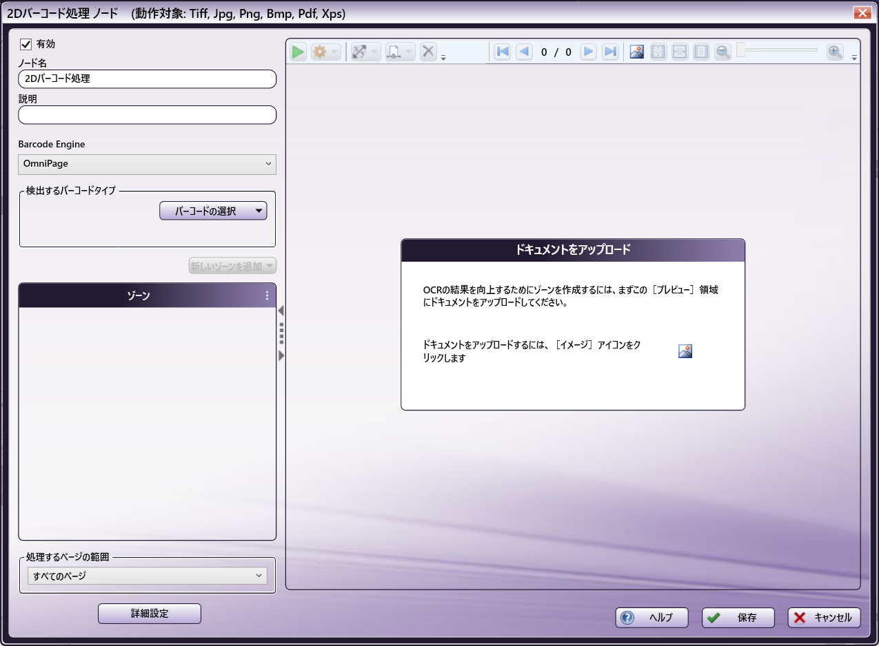
Task: Click the single column page view icon
Action: click(701, 52)
